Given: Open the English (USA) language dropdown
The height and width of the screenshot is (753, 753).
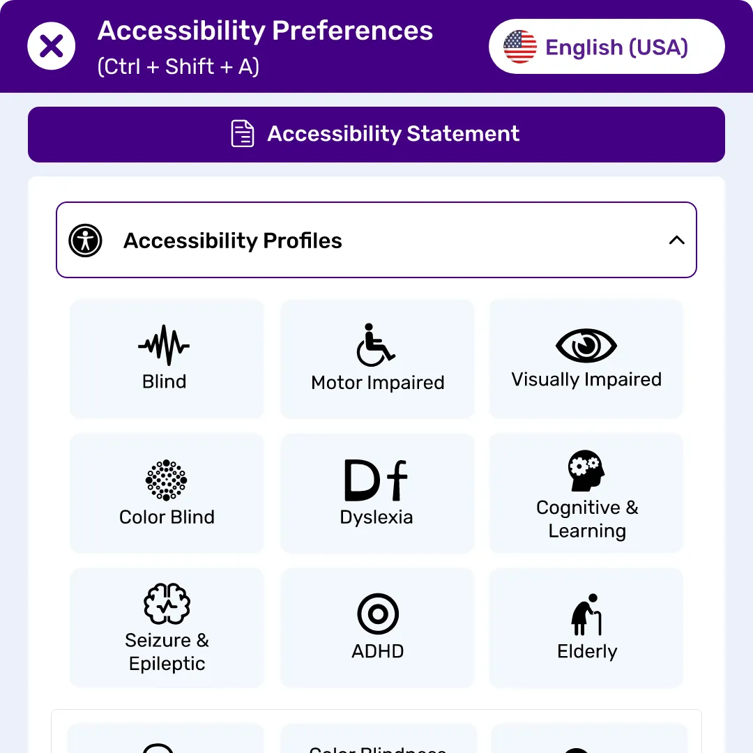Looking at the screenshot, I should pos(606,46).
